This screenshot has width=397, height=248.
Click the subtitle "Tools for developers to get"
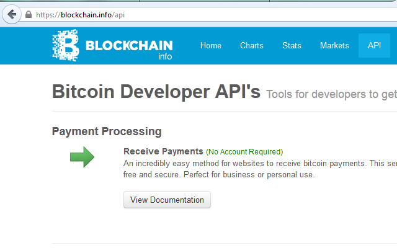[x=331, y=94]
